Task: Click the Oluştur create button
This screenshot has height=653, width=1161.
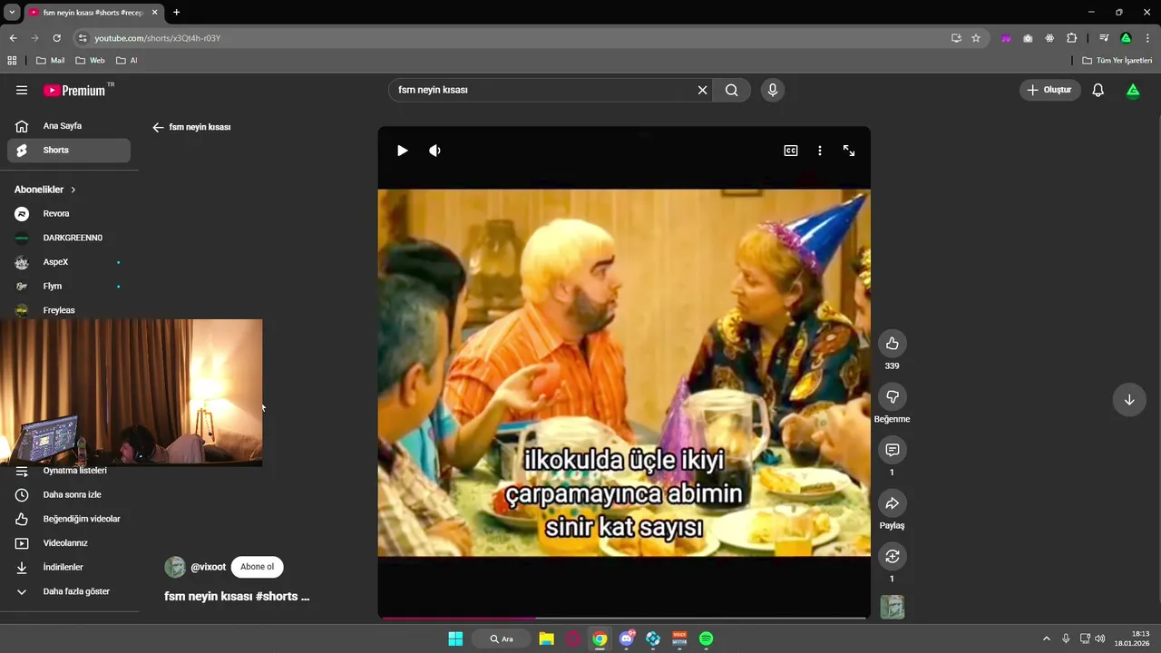Action: pos(1049,90)
